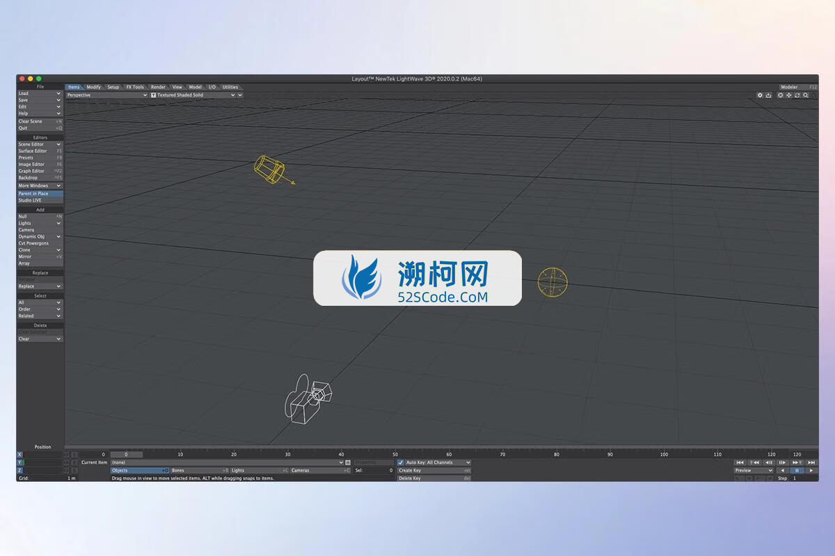Select the viewport move (pan) control icon
Image resolution: width=835 pixels, height=556 pixels.
(789, 95)
